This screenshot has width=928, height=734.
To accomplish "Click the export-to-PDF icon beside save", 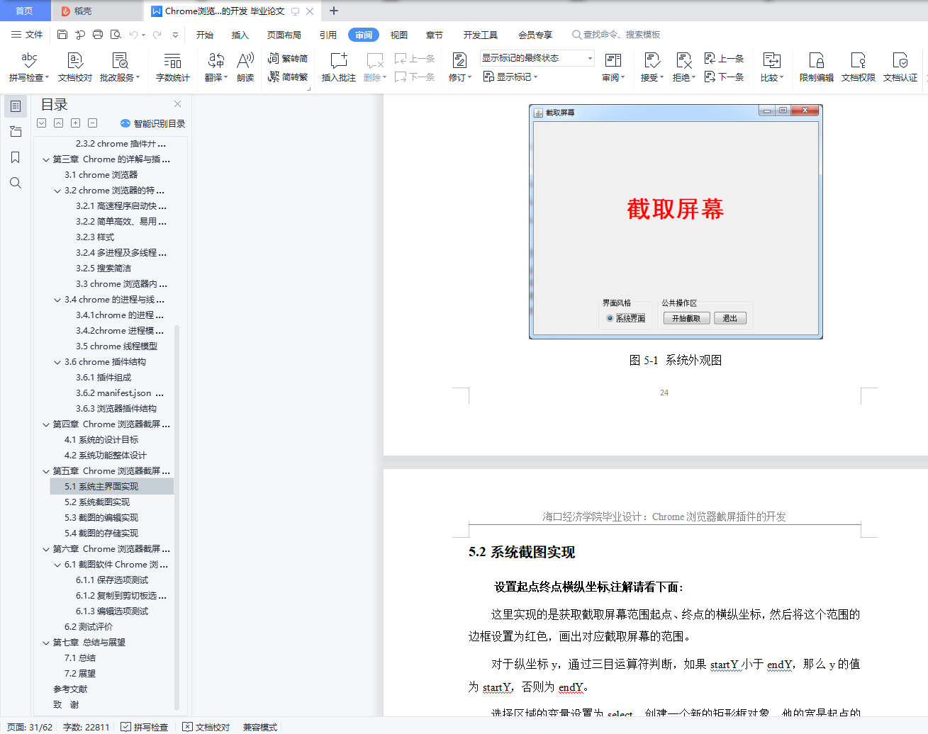I will tap(80, 35).
